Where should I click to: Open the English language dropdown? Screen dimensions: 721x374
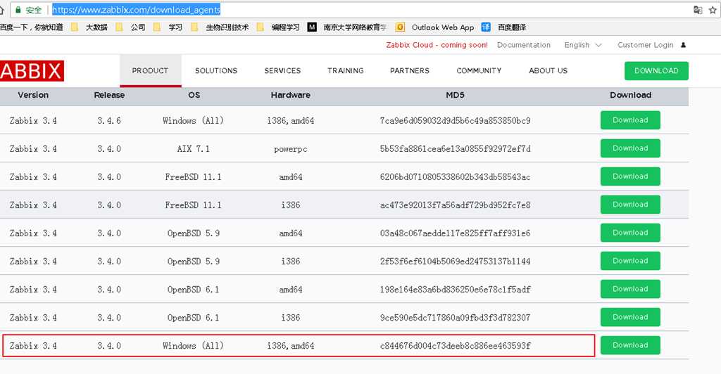[582, 45]
